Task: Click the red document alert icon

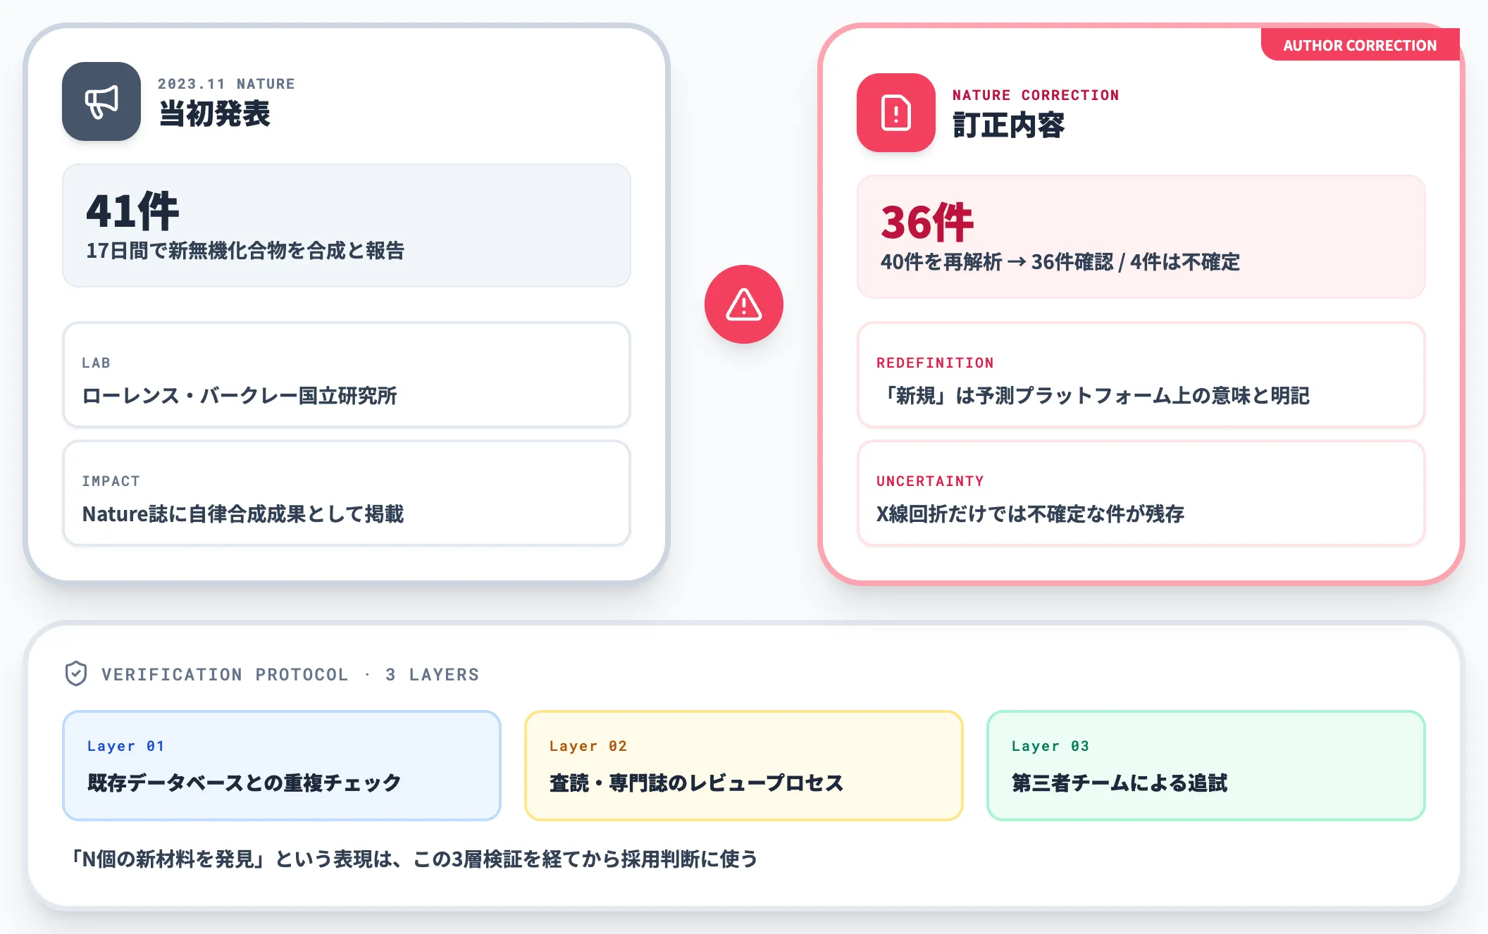Action: coord(896,113)
